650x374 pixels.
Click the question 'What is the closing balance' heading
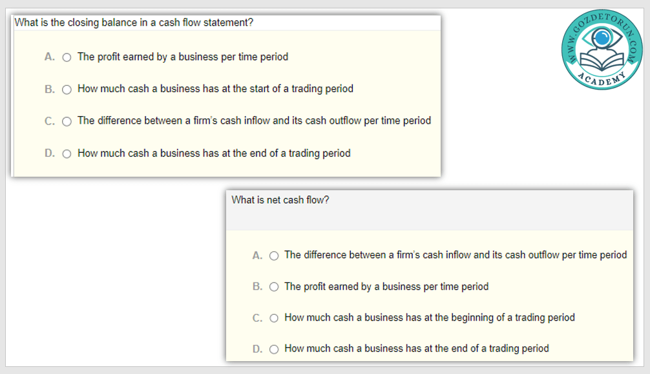(134, 23)
